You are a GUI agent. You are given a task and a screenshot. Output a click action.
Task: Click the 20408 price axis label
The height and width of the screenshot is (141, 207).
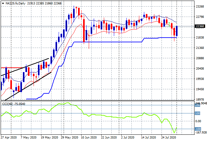point(200,68)
